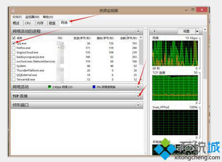
Task: Sort by 接收(字节/秒) column header
Action: (x=105, y=38)
